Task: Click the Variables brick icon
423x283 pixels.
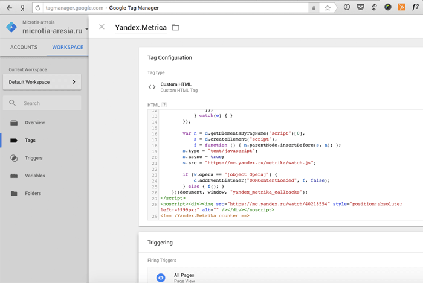Action: click(x=14, y=176)
